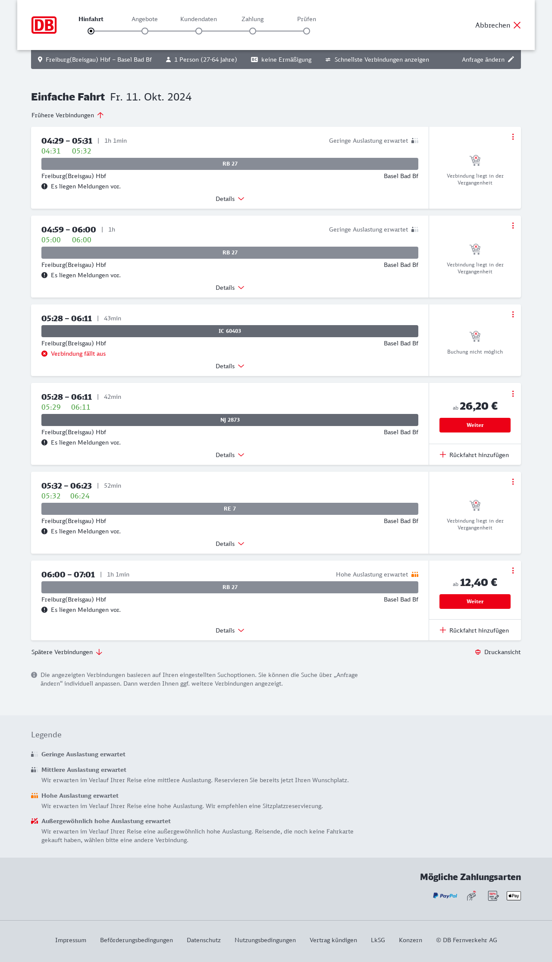Open three-dot menu for NJ 2873 connection
The width and height of the screenshot is (552, 962).
[x=513, y=394]
